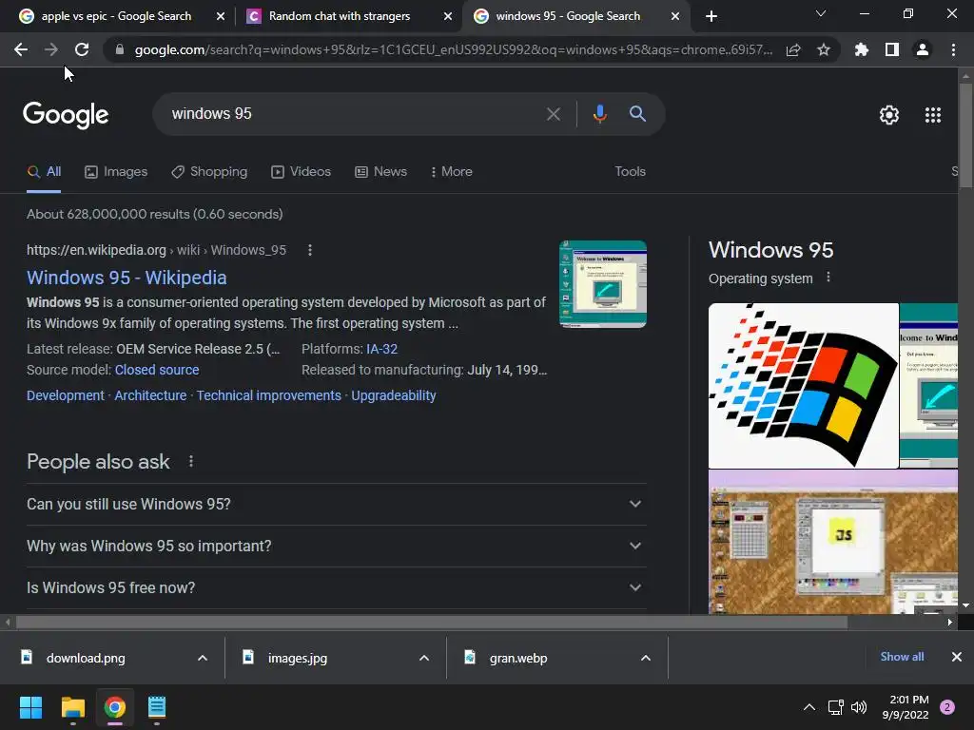
Task: Click in the 'windows 95' search field
Action: click(354, 114)
